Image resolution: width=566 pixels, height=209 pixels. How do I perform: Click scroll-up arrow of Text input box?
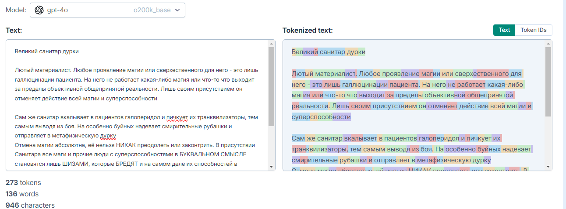(271, 44)
